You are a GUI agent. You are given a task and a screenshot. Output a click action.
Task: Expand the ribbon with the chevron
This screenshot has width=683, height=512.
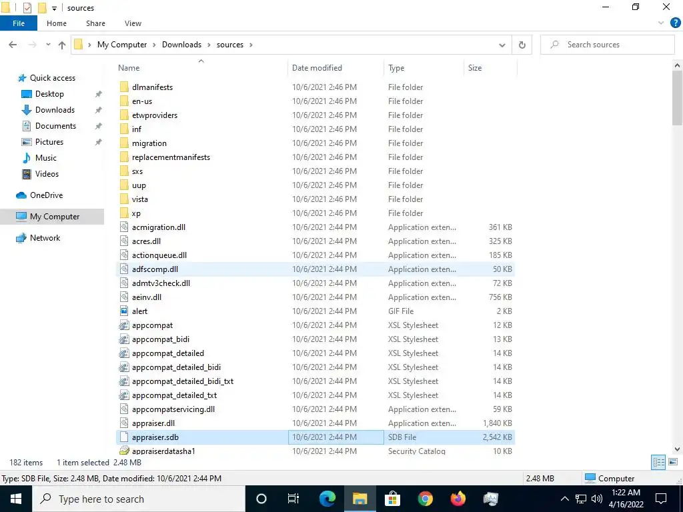click(x=661, y=23)
